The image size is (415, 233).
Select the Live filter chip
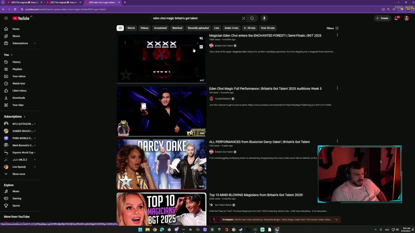[x=217, y=28]
